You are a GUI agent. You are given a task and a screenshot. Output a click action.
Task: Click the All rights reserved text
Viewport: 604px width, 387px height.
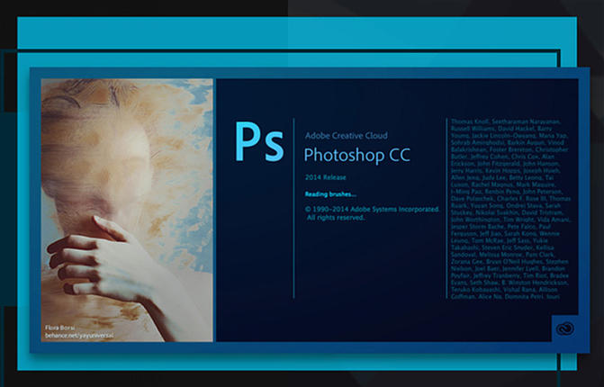(x=338, y=217)
